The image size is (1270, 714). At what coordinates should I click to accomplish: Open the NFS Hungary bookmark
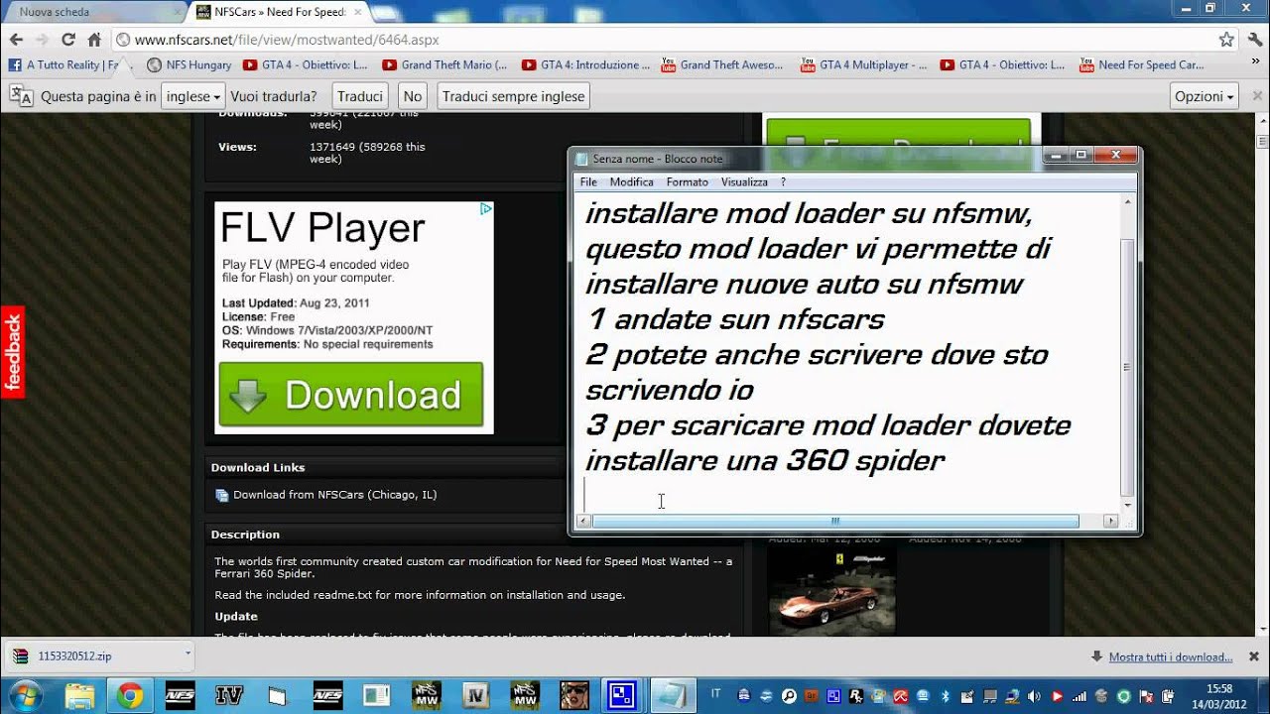[x=189, y=64]
